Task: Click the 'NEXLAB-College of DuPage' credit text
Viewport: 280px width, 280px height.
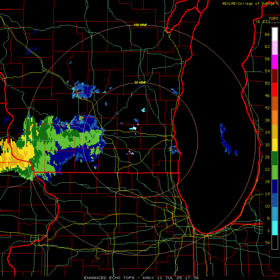Action: point(248,3)
